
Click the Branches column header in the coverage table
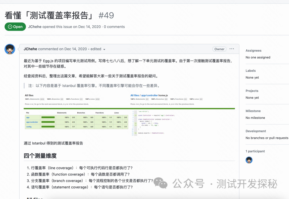click(81, 113)
